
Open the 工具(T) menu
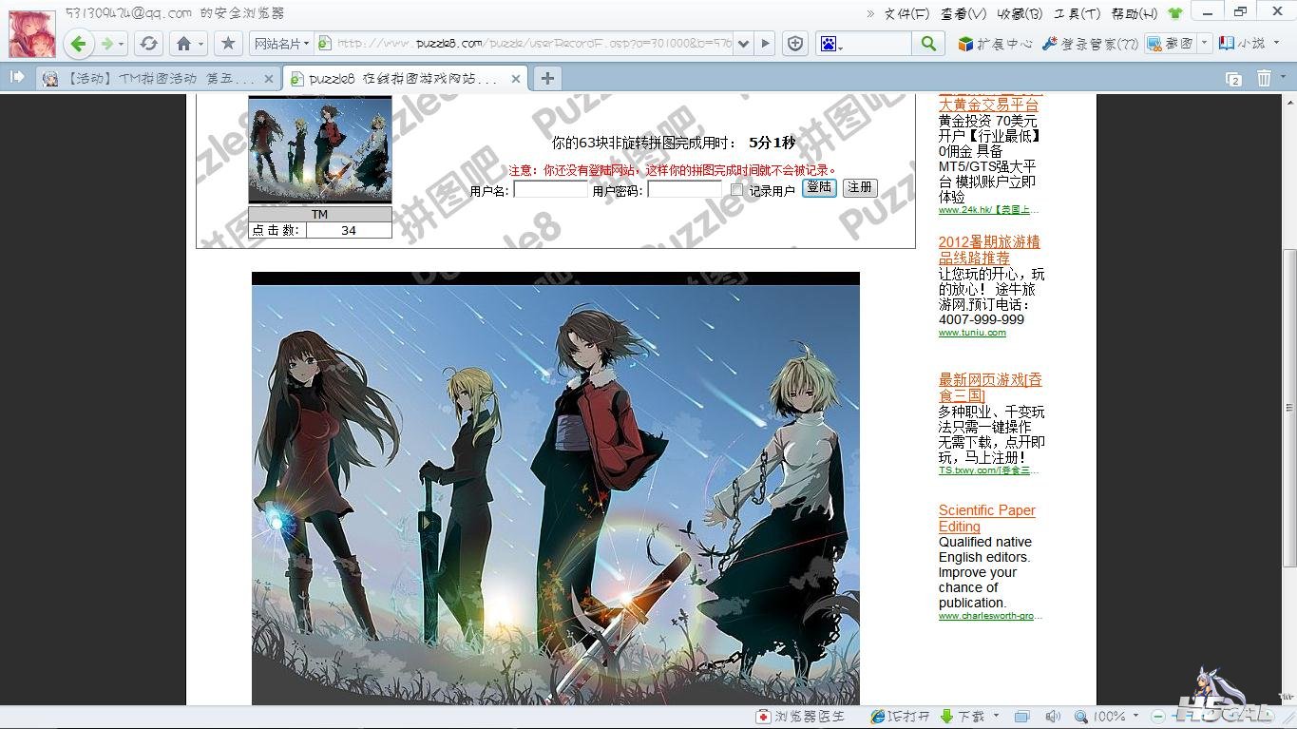[1076, 13]
